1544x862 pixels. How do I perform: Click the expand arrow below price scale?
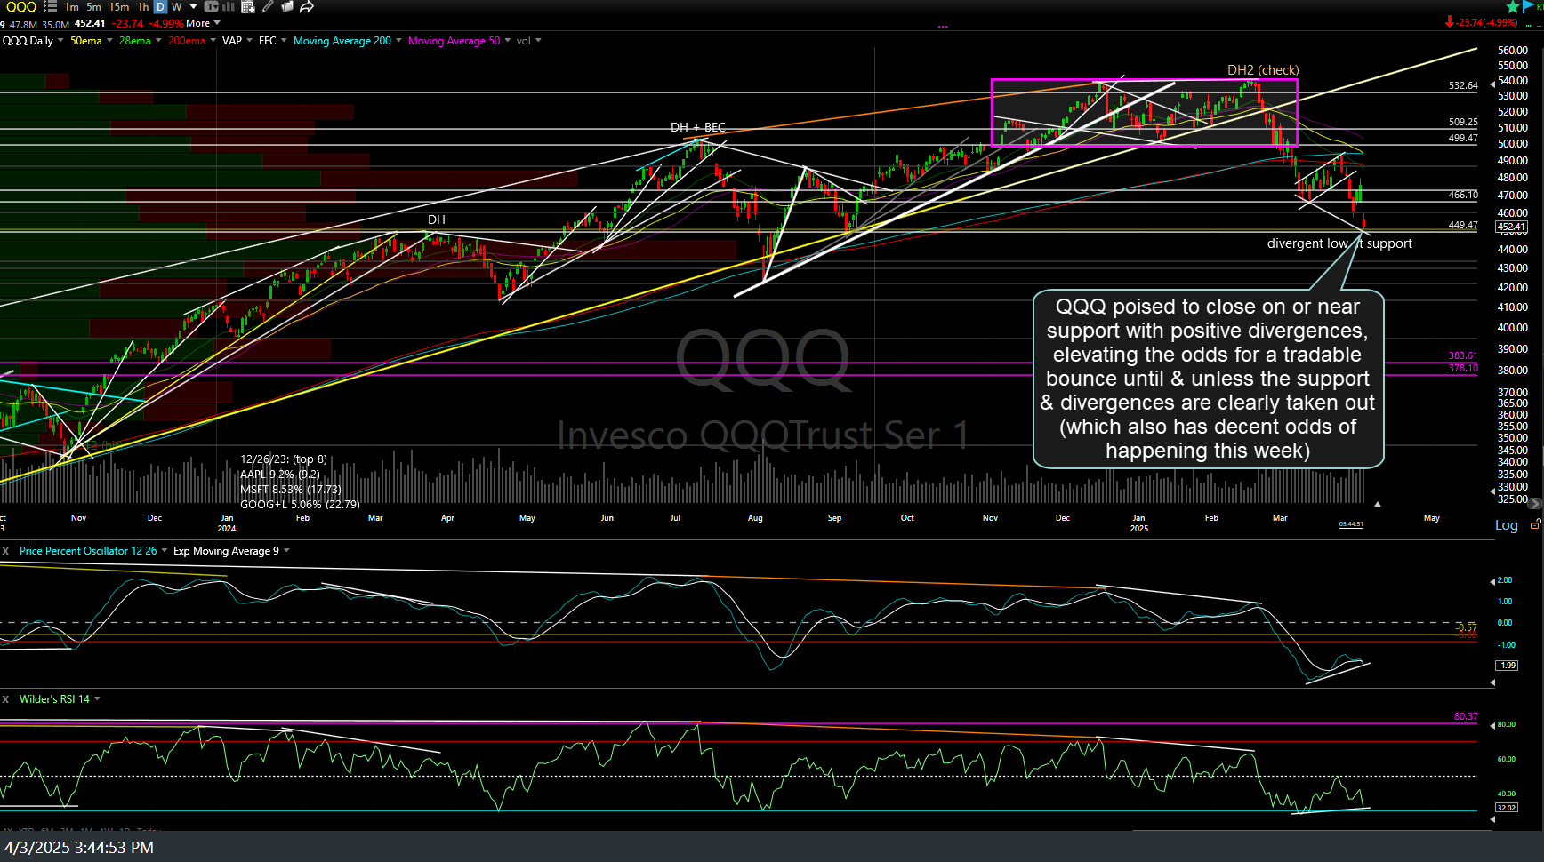click(1378, 504)
